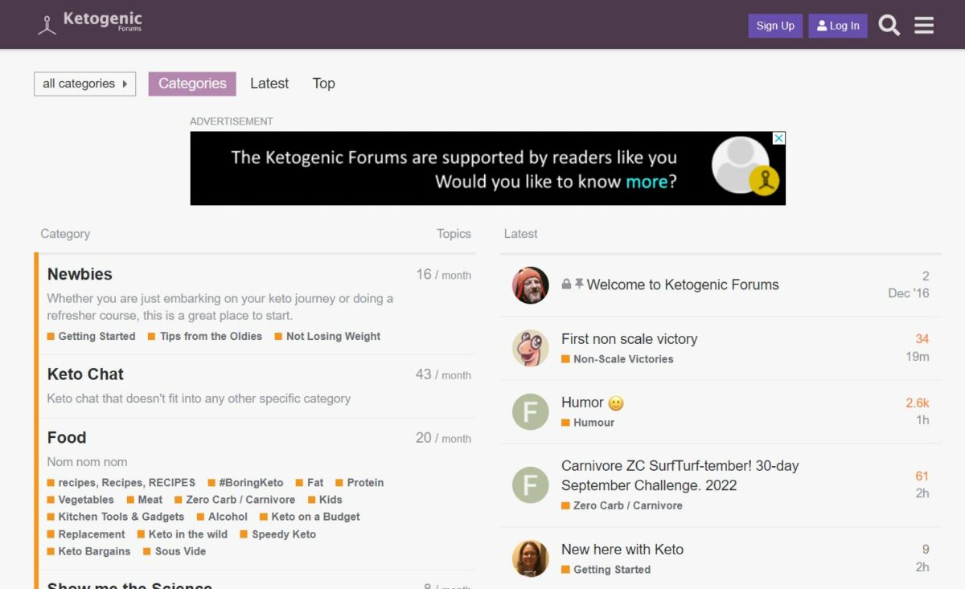Open the hamburger menu icon
This screenshot has width=965, height=589.
click(924, 26)
